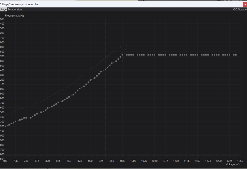
Task: Select the curve point at 950 mV
Action: coord(112,63)
